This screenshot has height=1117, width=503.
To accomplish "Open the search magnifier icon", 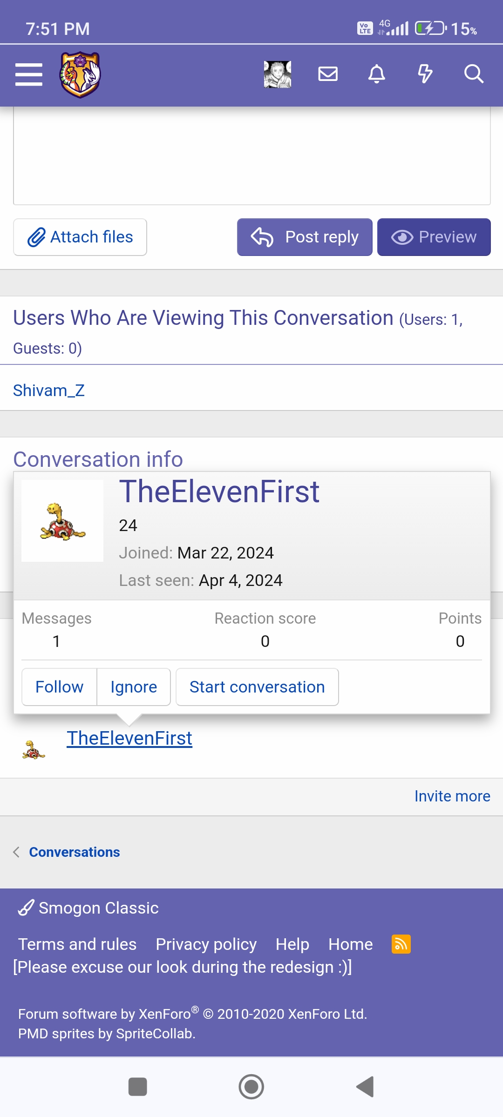I will (474, 74).
